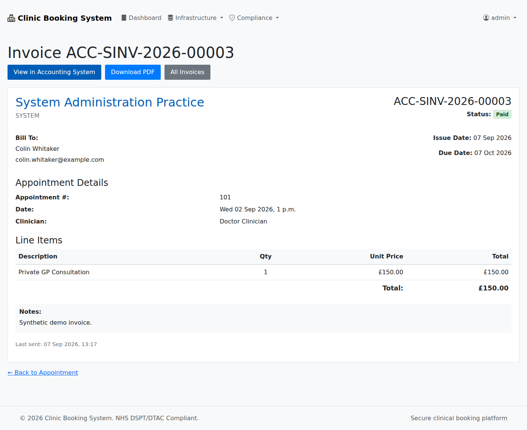527x430 pixels.
Task: Click the bold grand total £150.00
Action: pos(493,288)
